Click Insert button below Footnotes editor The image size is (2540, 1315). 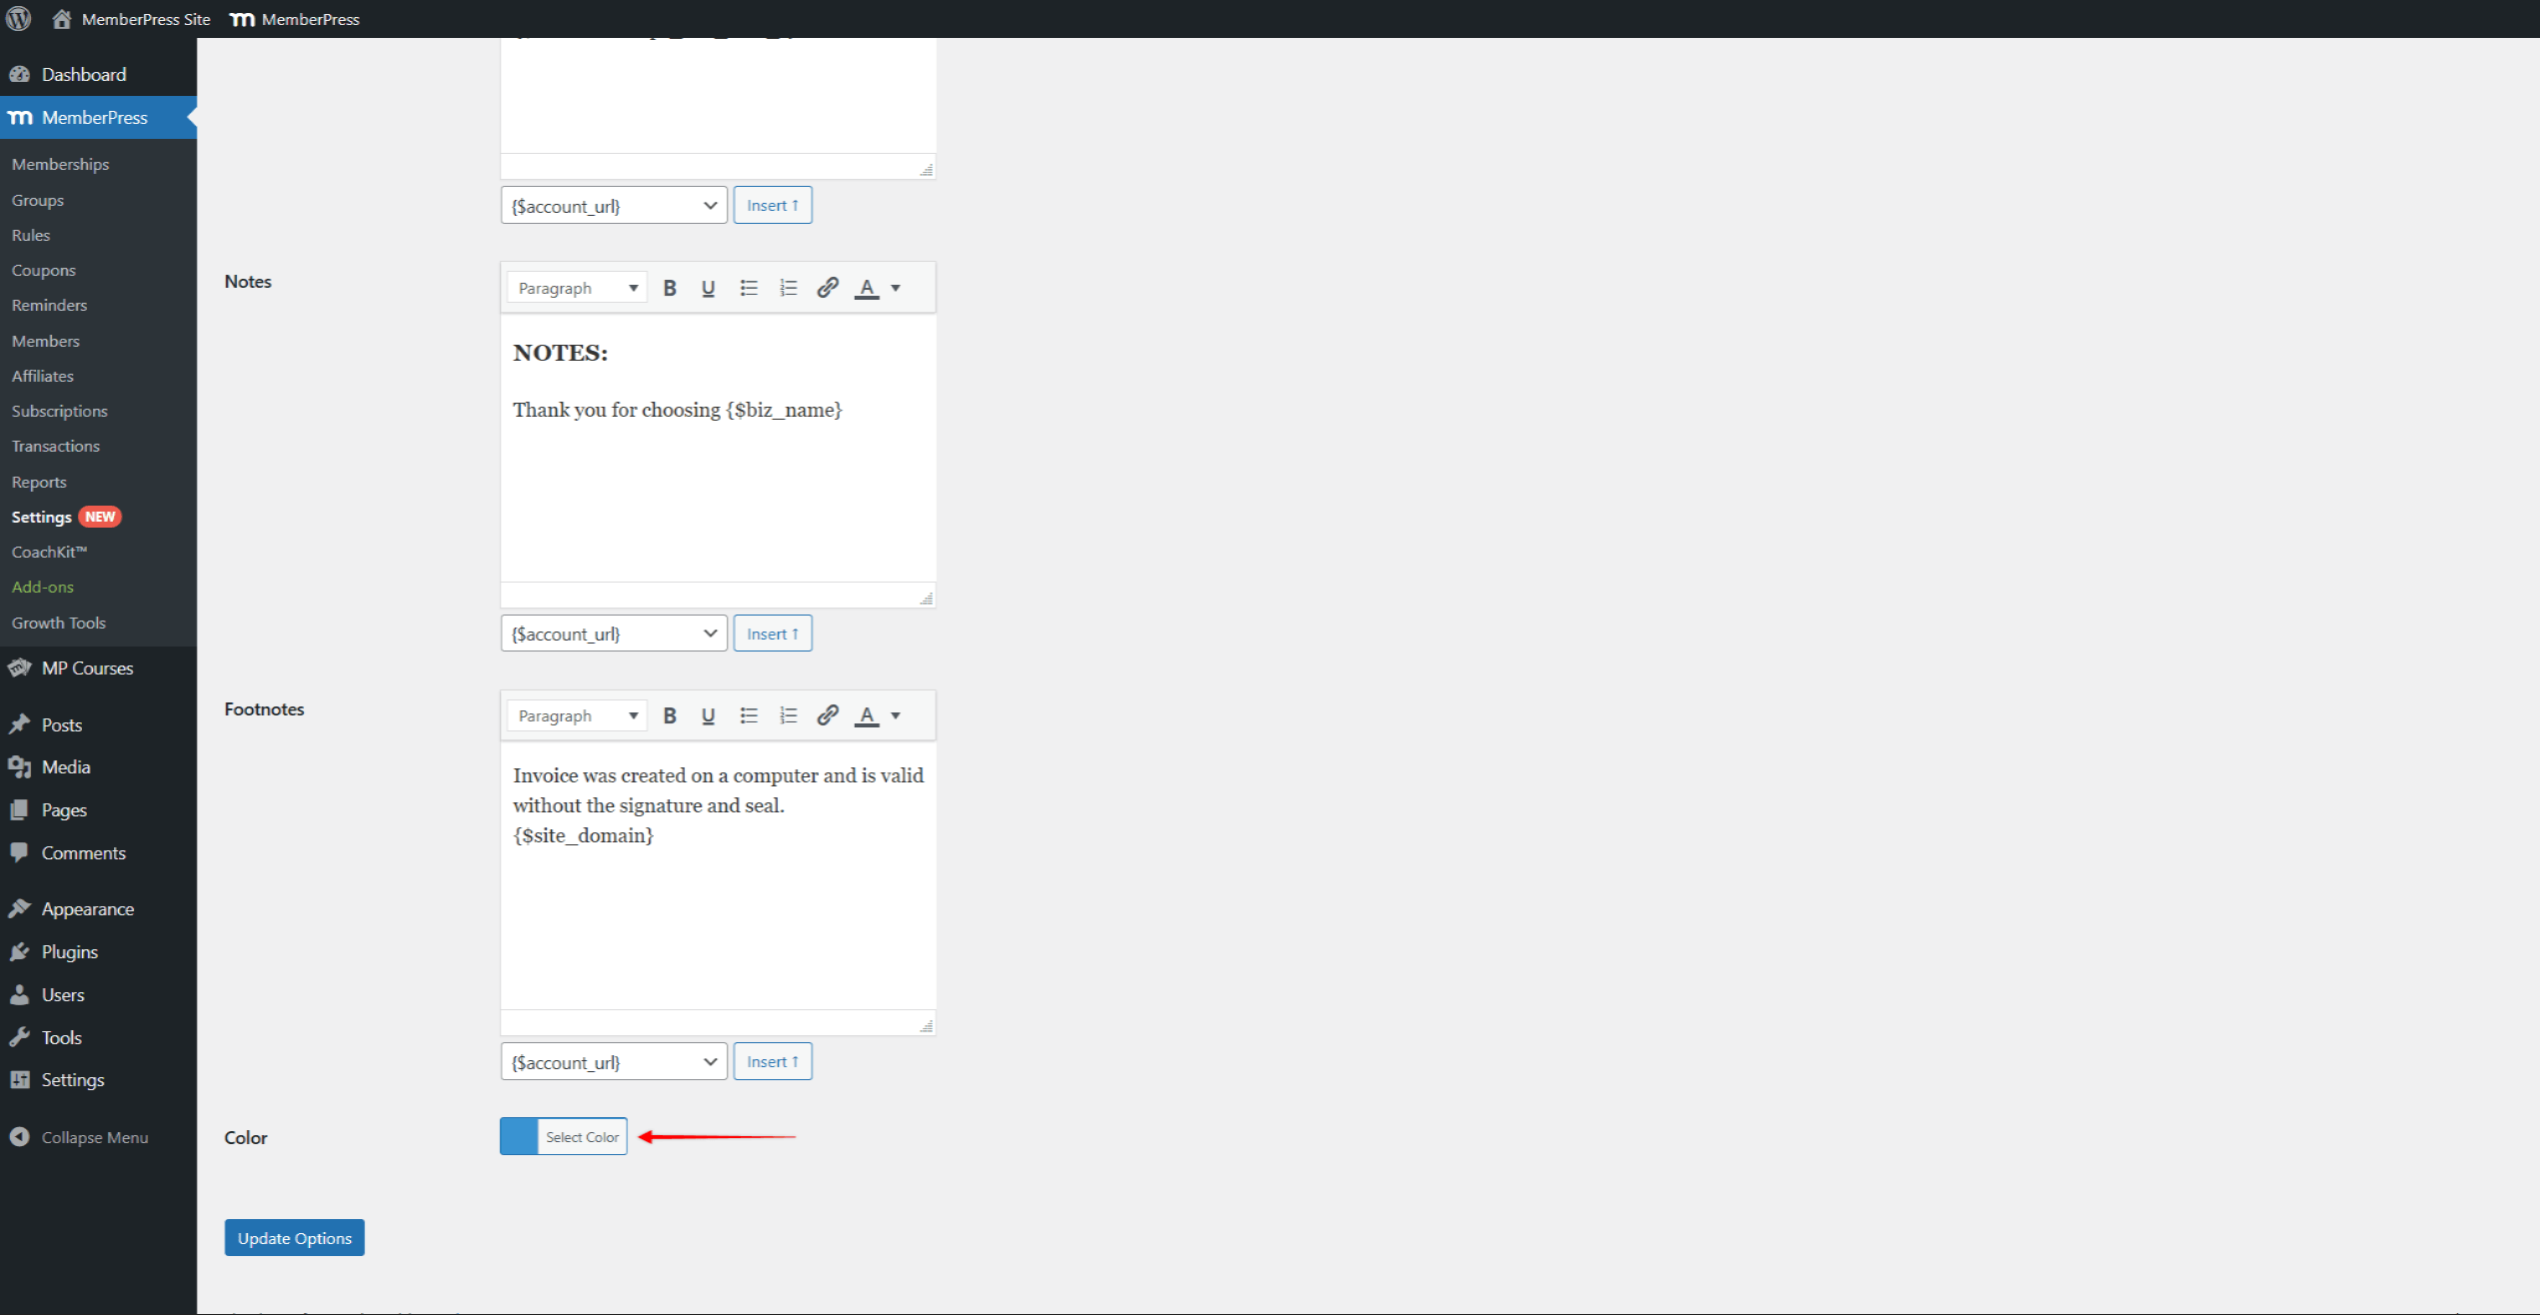(x=772, y=1061)
